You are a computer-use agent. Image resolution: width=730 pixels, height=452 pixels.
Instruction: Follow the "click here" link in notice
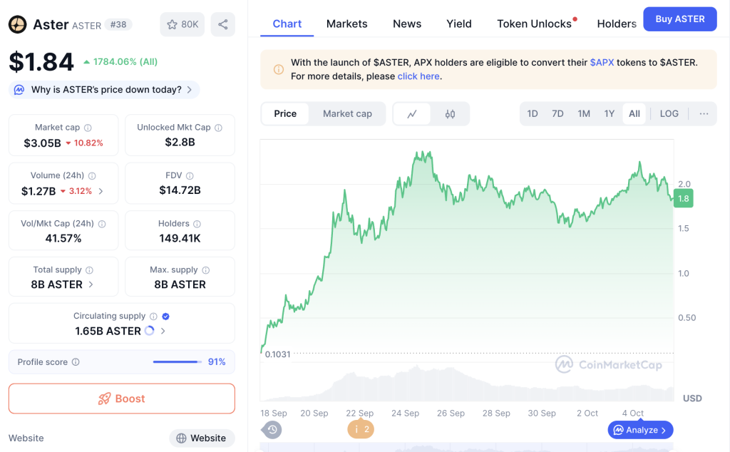[418, 76]
